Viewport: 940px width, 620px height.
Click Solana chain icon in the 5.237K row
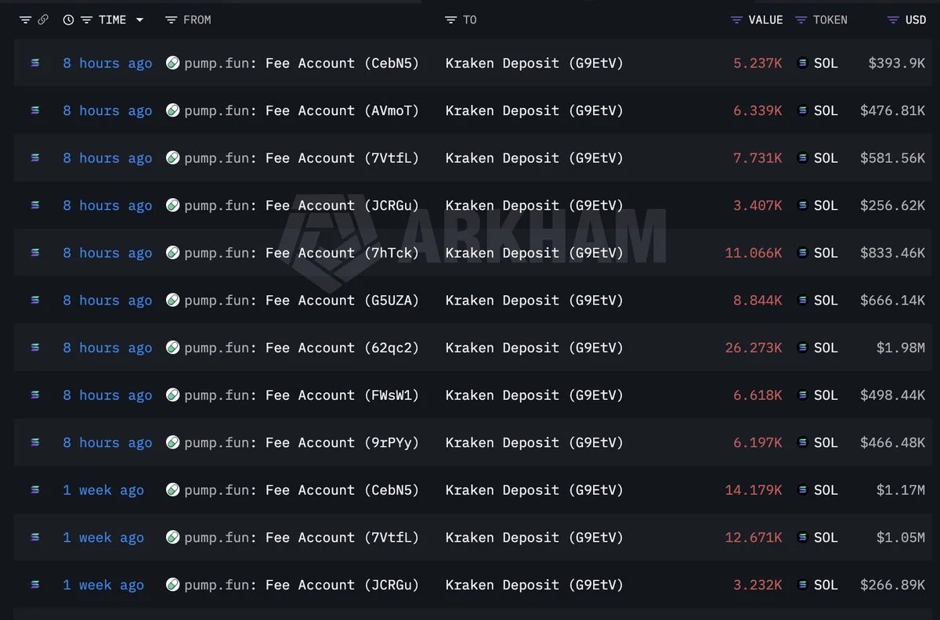tap(35, 63)
